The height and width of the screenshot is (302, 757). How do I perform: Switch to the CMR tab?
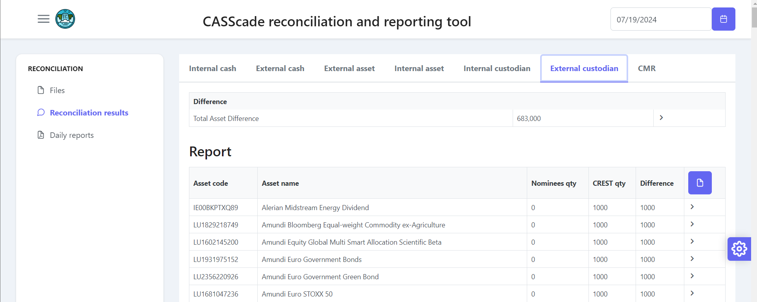(x=647, y=68)
